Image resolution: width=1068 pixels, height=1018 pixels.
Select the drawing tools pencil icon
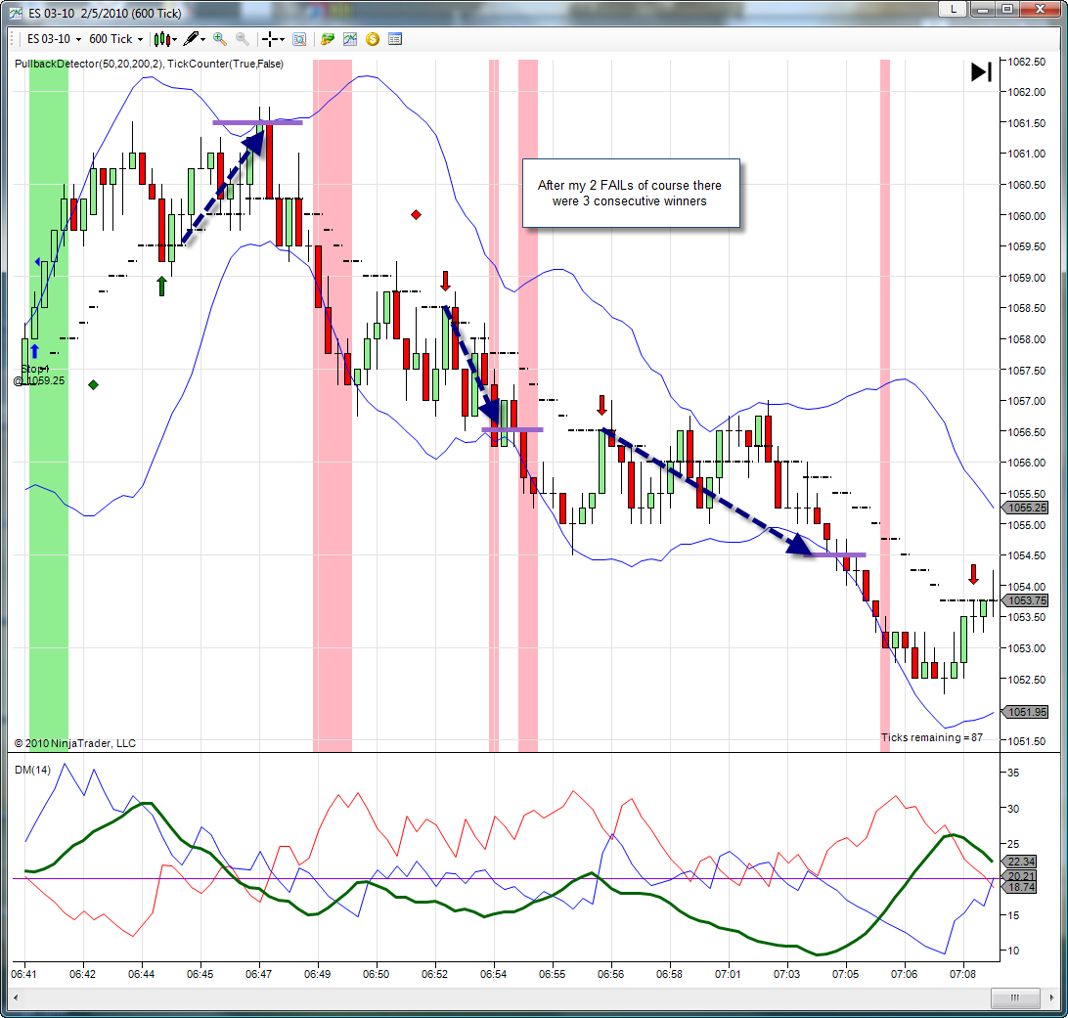[192, 39]
